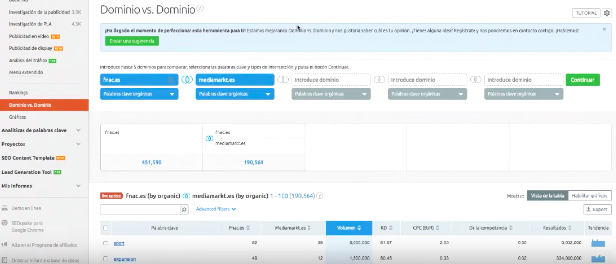Click the magnifier search button in keyword filter
Image resolution: width=616 pixels, height=264 pixels.
tap(184, 209)
